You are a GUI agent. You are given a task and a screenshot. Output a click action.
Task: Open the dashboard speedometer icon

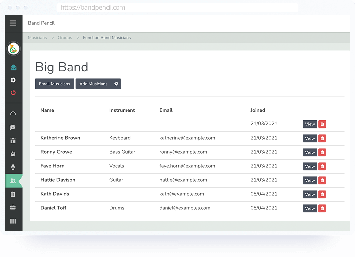[13, 113]
